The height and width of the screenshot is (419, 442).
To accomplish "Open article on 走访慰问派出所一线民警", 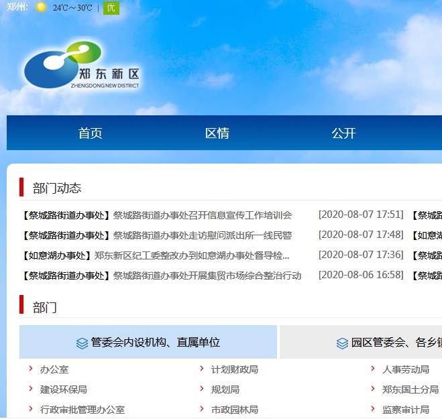I will pyautogui.click(x=203, y=235).
